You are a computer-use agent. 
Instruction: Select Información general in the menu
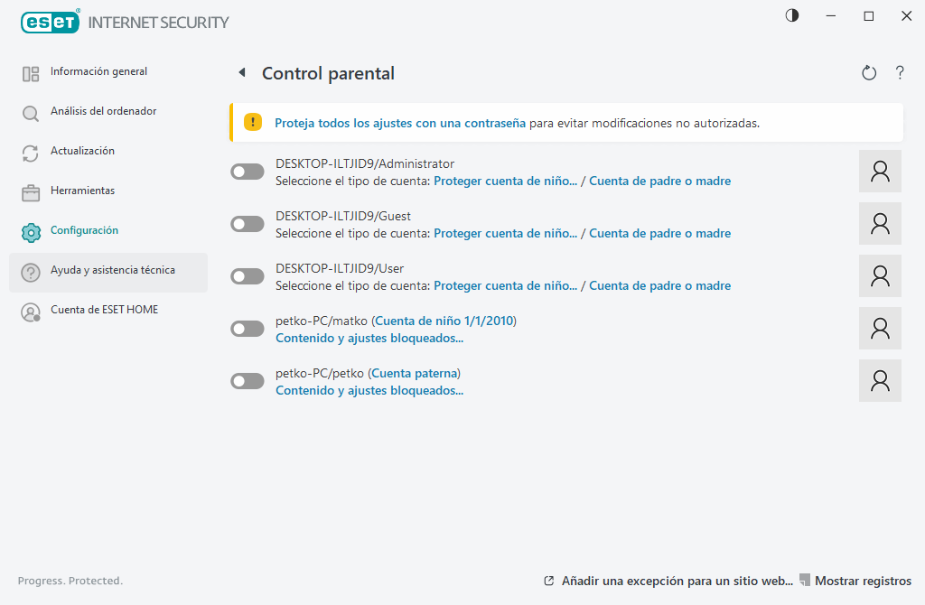(98, 71)
